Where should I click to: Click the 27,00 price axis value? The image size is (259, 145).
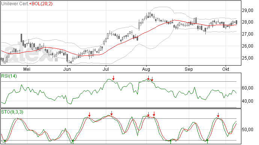pos(247,34)
